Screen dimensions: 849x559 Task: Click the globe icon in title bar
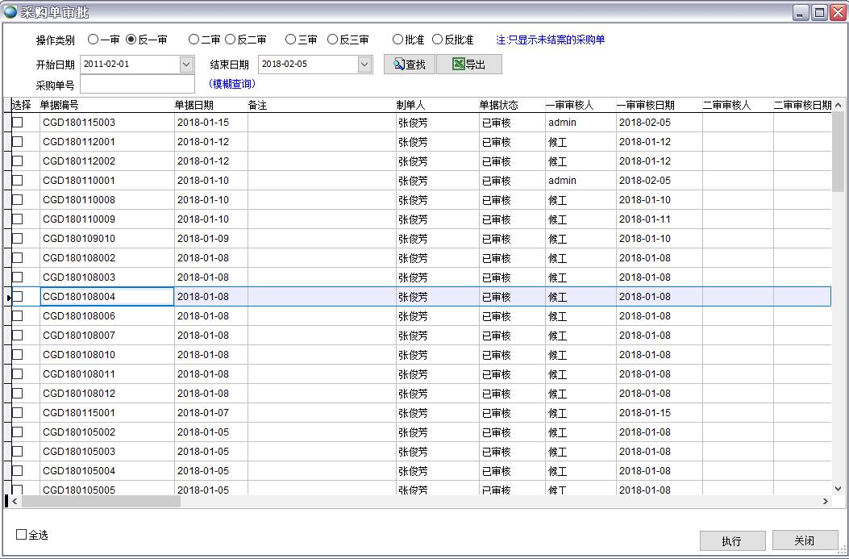pyautogui.click(x=10, y=12)
